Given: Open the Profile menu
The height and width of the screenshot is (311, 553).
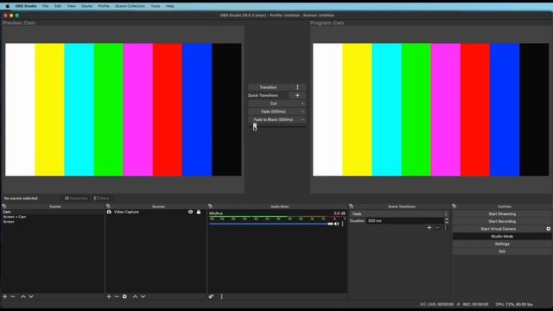Looking at the screenshot, I should 104,6.
